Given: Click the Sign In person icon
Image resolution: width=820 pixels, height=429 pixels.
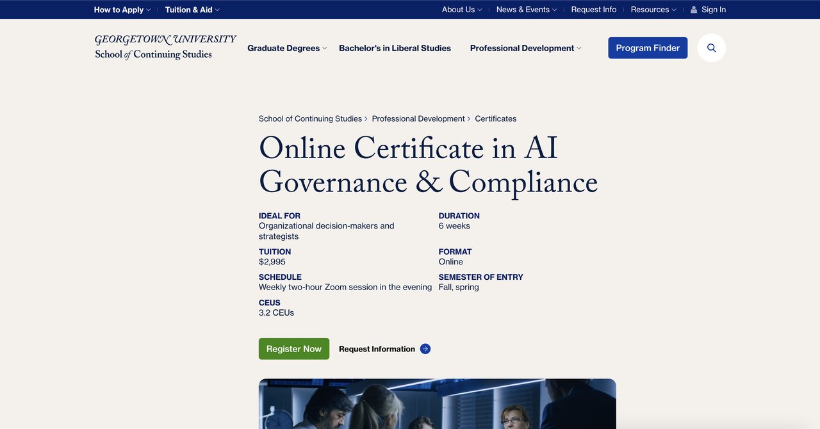Looking at the screenshot, I should (x=694, y=10).
